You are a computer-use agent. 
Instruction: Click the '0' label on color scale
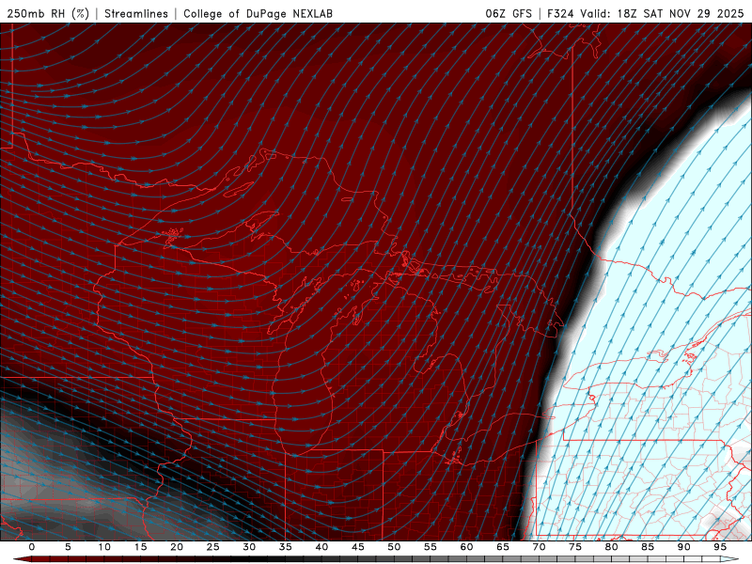32,547
